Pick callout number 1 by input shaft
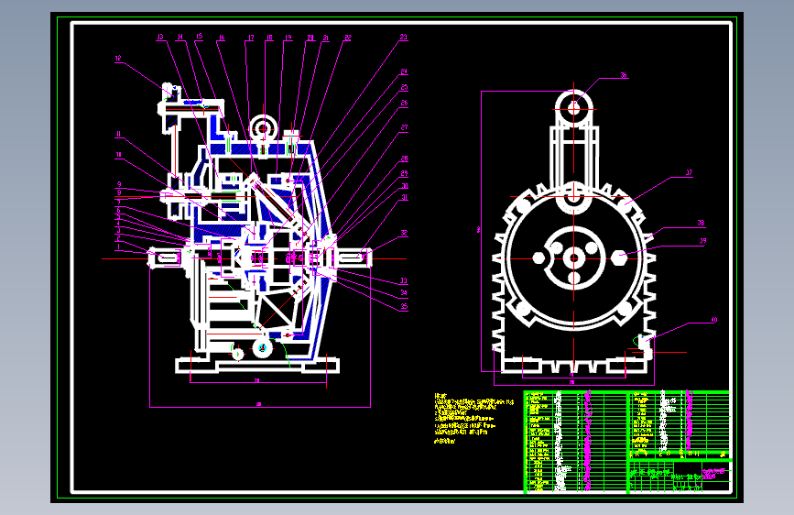 (119, 247)
